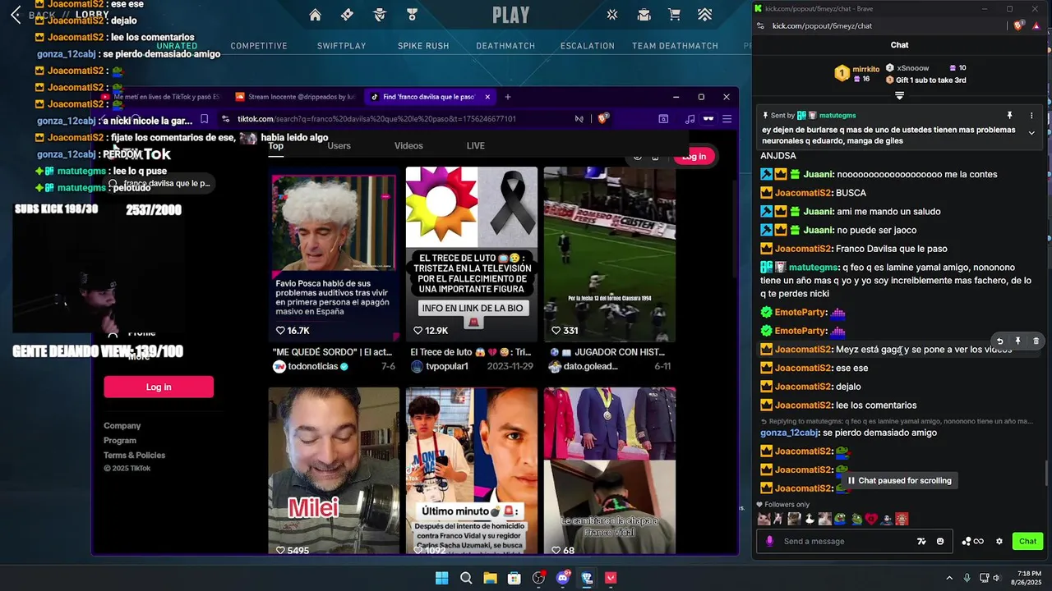Open Brave Shields icon in TikTok browser
The image size is (1052, 591).
(x=602, y=119)
